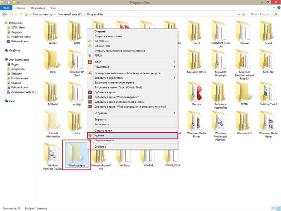Image resolution: width=281 pixels, height=211 pixels.
Task: Open the MPC-HC folder
Action: click(268, 61)
